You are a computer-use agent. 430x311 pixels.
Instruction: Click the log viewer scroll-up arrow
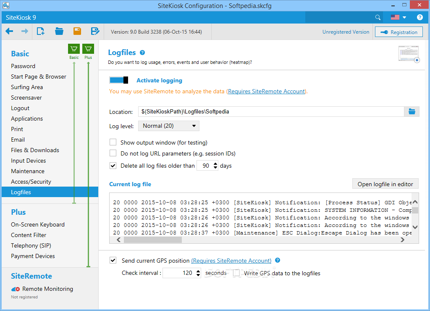tap(415, 202)
